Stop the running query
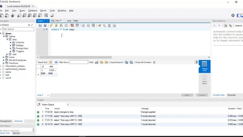 (x=66, y=25)
